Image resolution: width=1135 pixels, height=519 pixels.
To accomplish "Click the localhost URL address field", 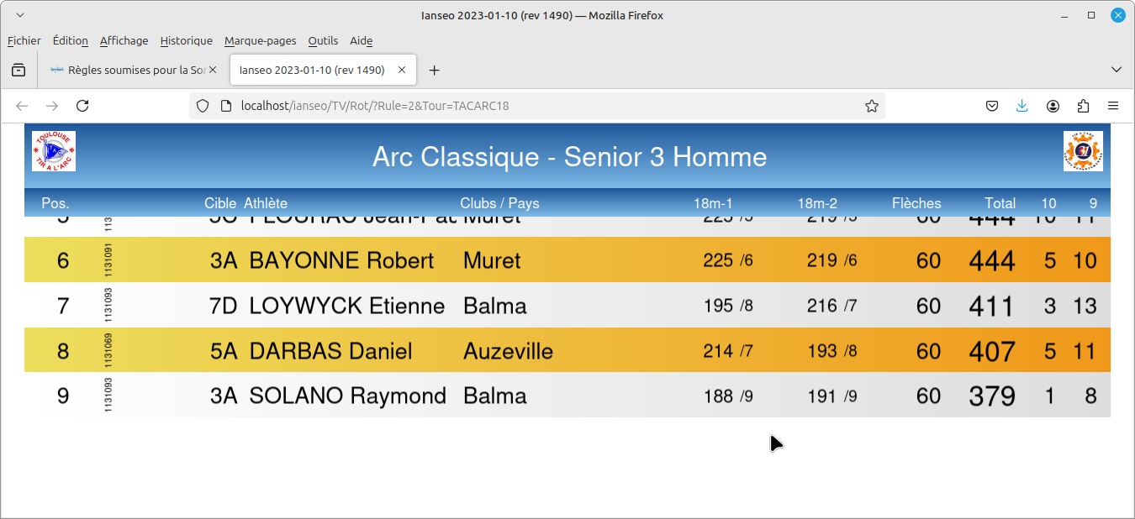I will [x=538, y=106].
